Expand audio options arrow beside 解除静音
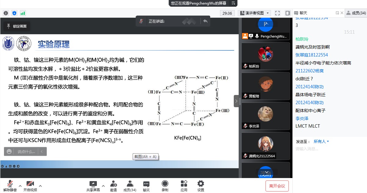The image size is (367, 193). pos(20,186)
